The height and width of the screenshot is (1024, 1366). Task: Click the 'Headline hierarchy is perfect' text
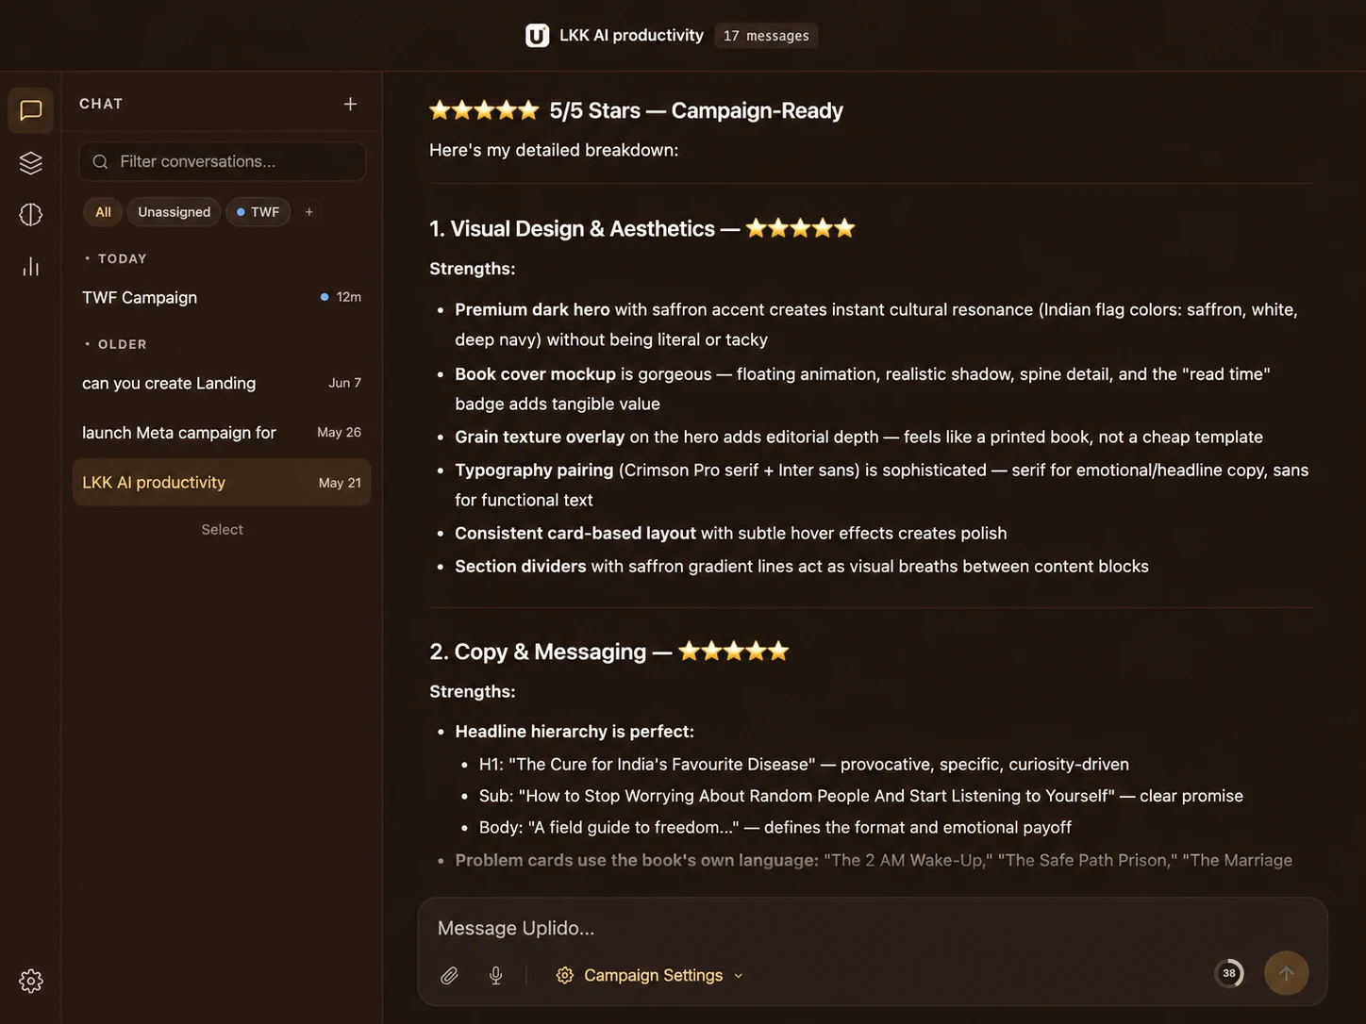pos(575,731)
